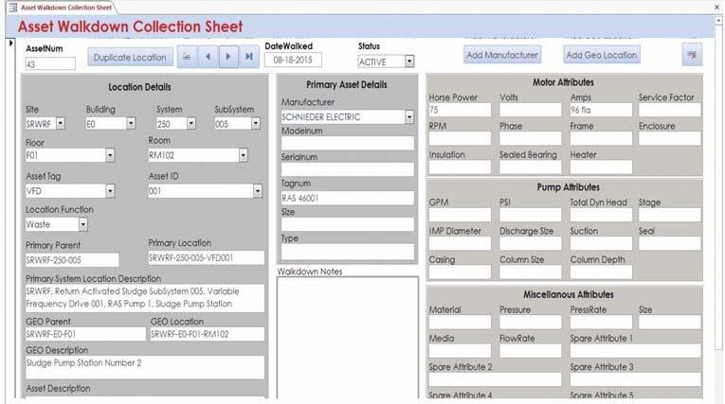Image resolution: width=725 pixels, height=404 pixels.
Task: Close the Asset Walkdown Collection Sheet tab
Action: tap(717, 7)
